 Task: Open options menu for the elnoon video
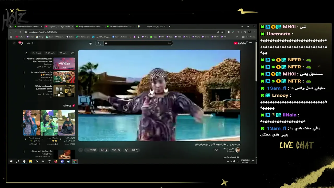coord(24,87)
